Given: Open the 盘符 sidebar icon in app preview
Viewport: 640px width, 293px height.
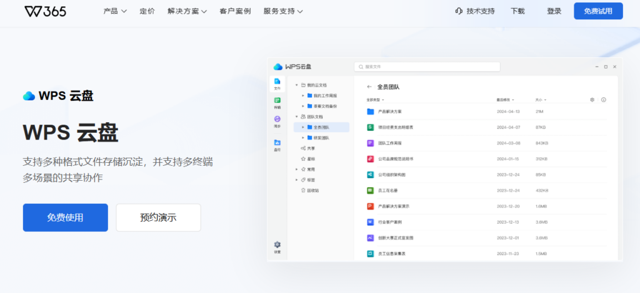Looking at the screenshot, I should [x=277, y=145].
